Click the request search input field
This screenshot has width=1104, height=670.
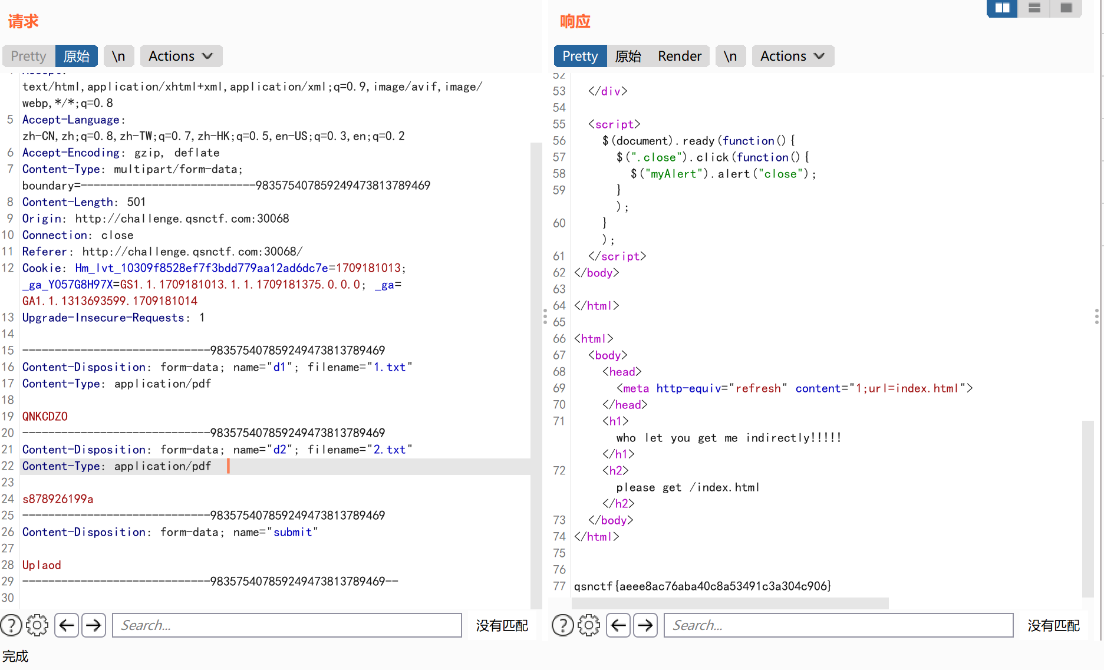click(286, 625)
